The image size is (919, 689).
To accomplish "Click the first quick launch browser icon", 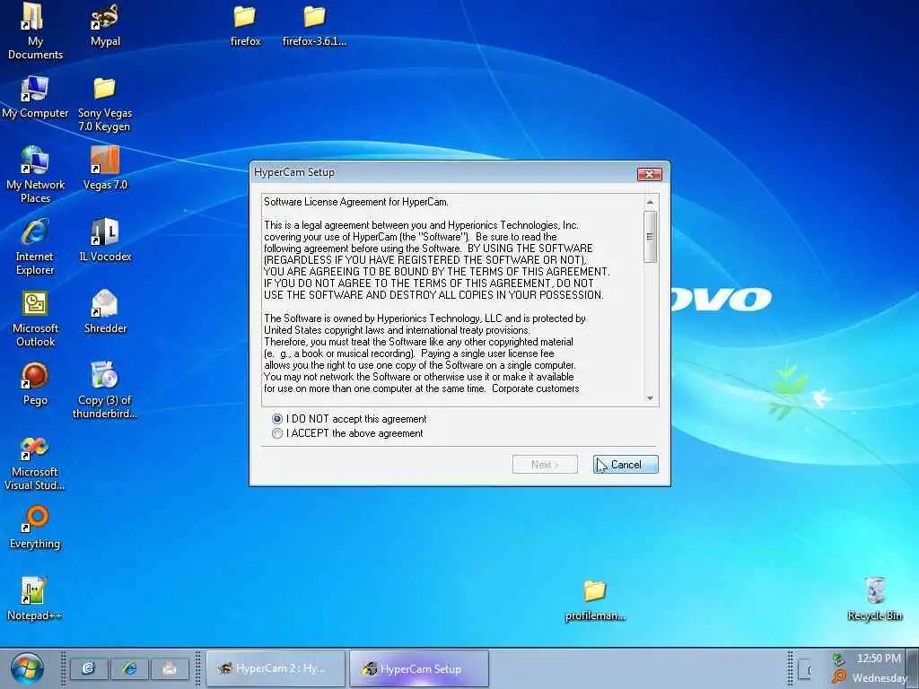I will click(89, 668).
